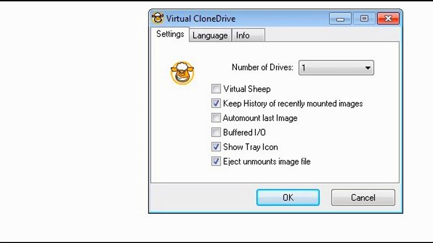Uncheck Eject unmounts image file

[216, 161]
